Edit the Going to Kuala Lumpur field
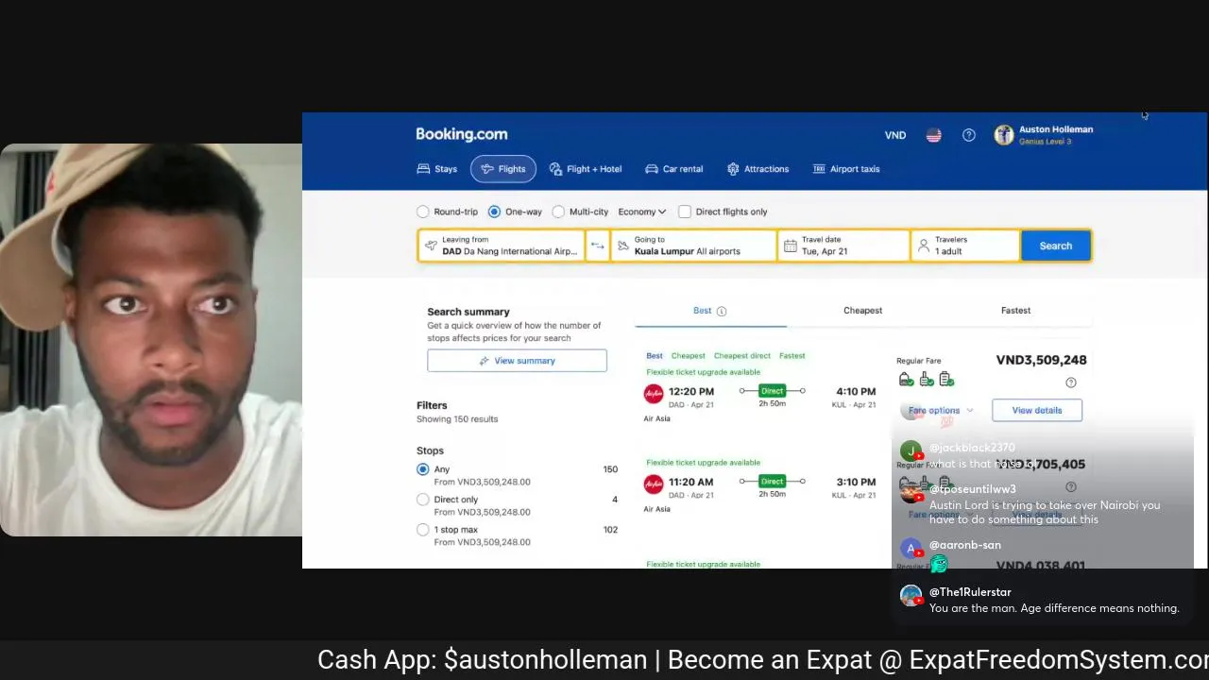This screenshot has height=680, width=1209. (693, 246)
